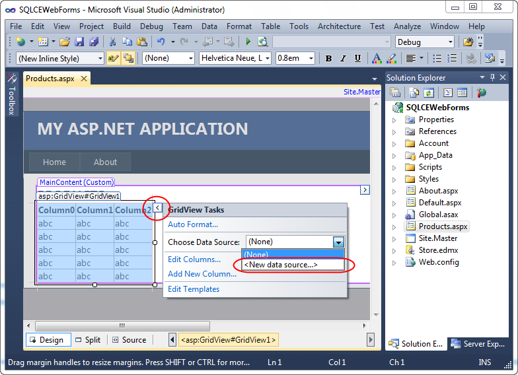The width and height of the screenshot is (518, 375).
Task: Toggle Underline formatting
Action: 358,58
